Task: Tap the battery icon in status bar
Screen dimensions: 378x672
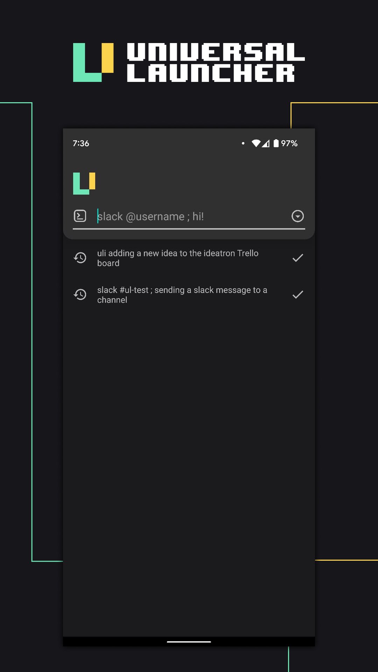Action: click(x=276, y=143)
